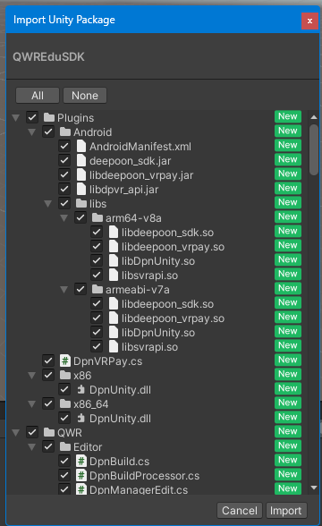This screenshot has width=322, height=526.
Task: Uncheck the deepoon_sdk.jar checkbox
Action: click(x=64, y=160)
